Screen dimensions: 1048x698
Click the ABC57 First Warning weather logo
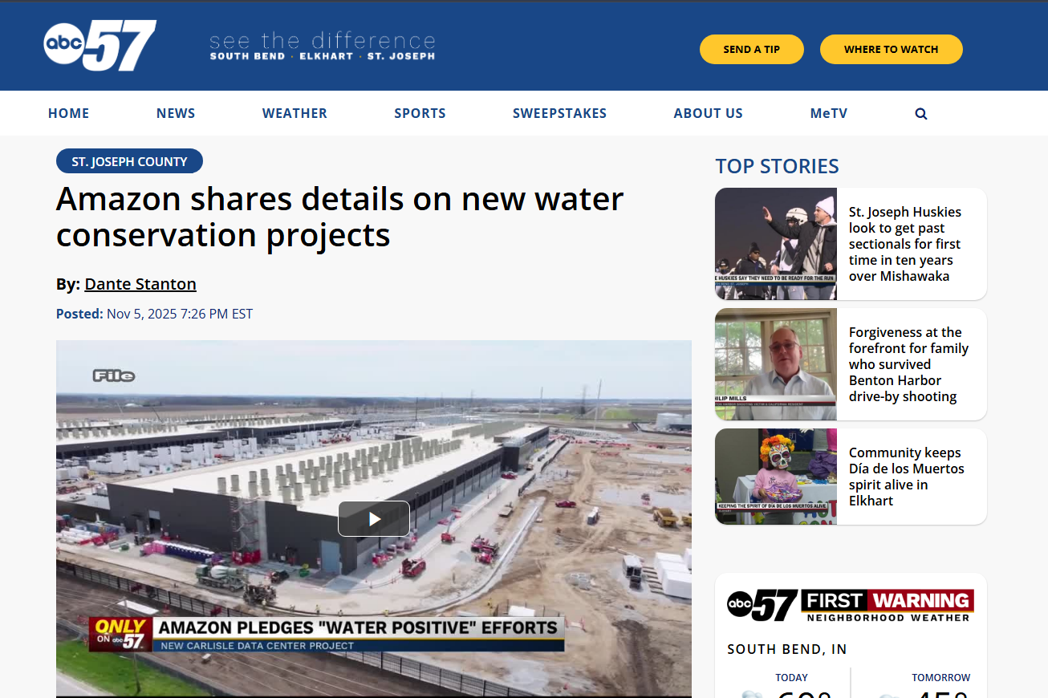coord(851,605)
